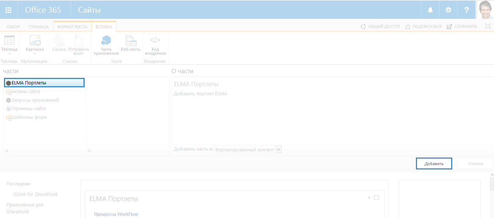Click the left arrow under parts list
Viewport: 494px width, 218px height.
pos(7,151)
